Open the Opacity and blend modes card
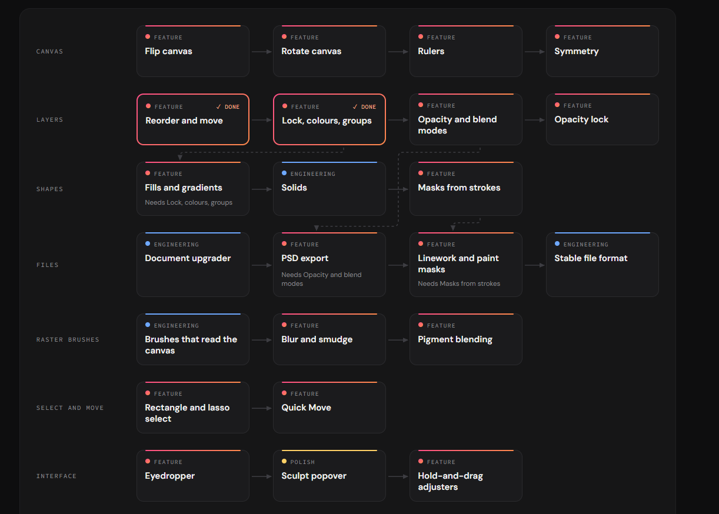Image resolution: width=719 pixels, height=514 pixels. click(466, 119)
